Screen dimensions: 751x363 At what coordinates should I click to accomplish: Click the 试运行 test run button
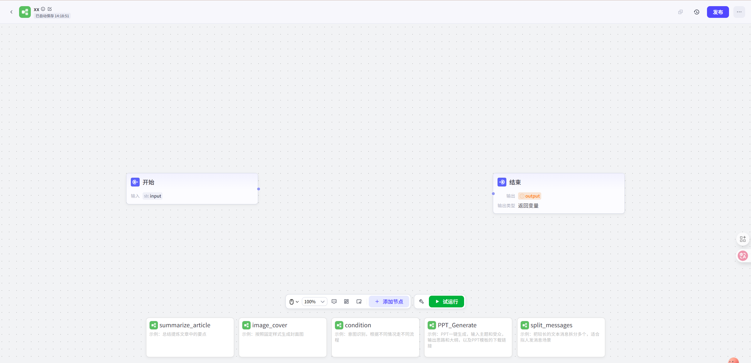446,302
